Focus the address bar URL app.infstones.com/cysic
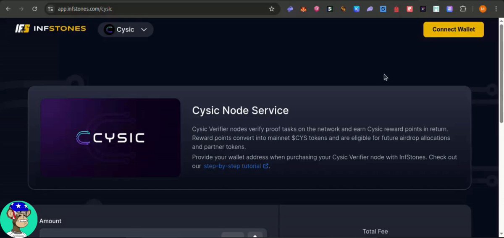Image resolution: width=504 pixels, height=238 pixels. 85,9
